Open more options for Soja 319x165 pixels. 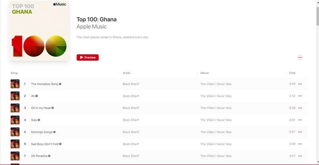300,120
